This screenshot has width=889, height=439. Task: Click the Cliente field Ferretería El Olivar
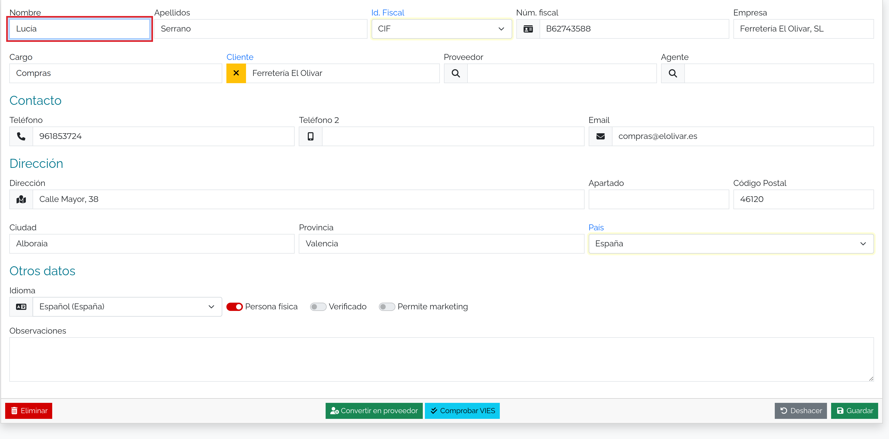[342, 73]
